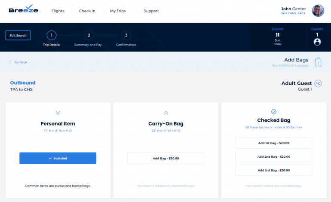Collapse the Carry-On Bag up chevron
Image resolution: width=331 pixels, height=202 pixels.
click(165, 113)
